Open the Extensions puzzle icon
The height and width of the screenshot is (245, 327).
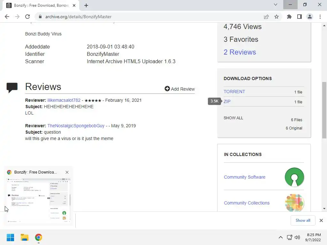pyautogui.click(x=289, y=17)
